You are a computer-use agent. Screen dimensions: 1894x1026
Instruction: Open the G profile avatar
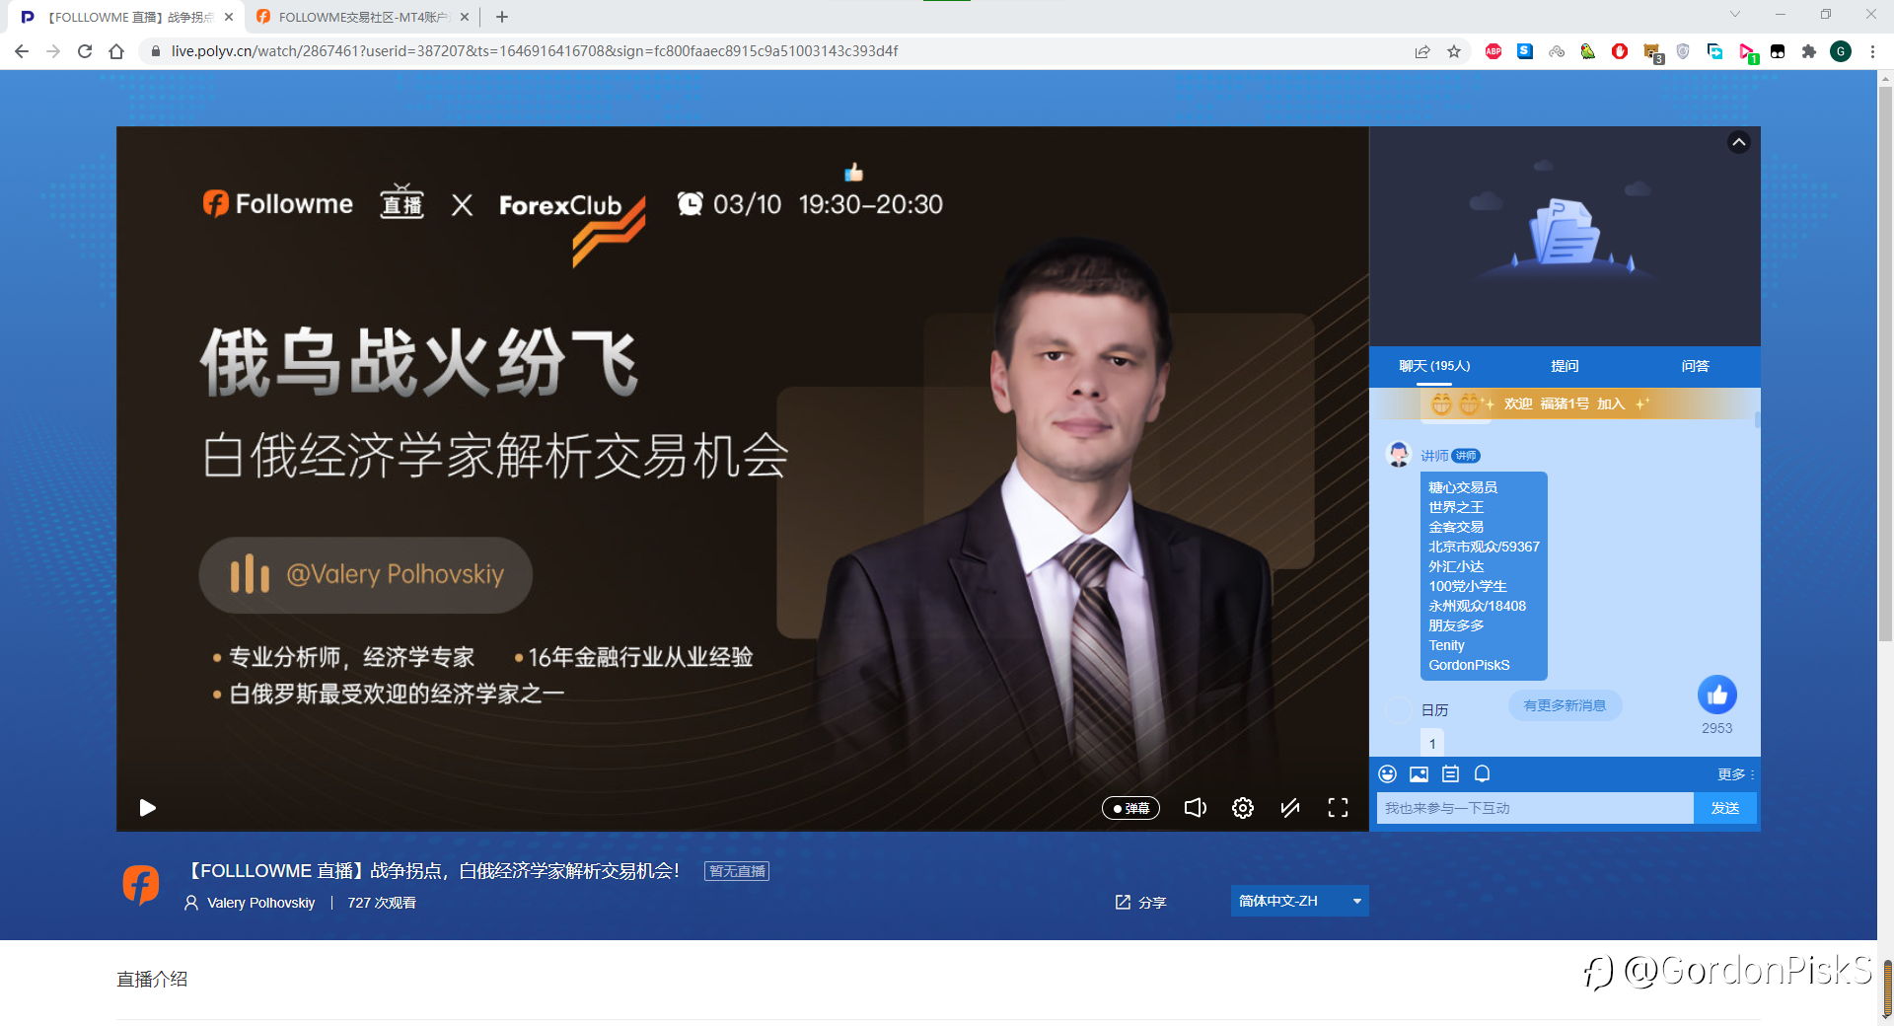tap(1841, 51)
